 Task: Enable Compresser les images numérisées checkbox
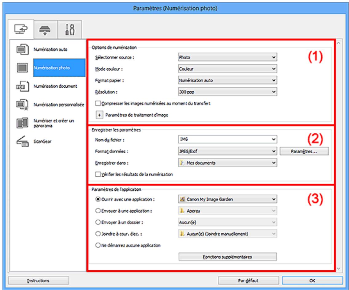click(x=98, y=103)
